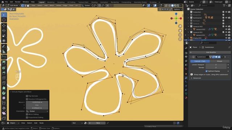Viewport: 232px width, 130px height.
Task: Open the Global transform orientation dropdown
Action: 87,6
